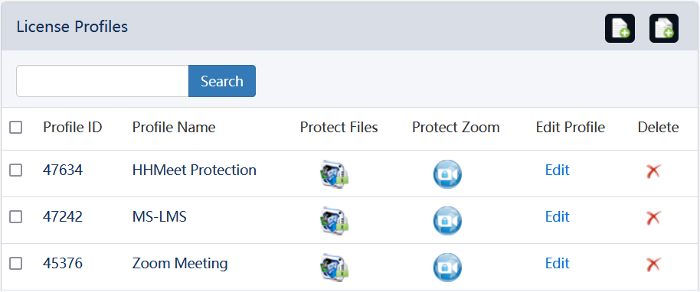Open Protect Zoom for Zoom Meeting profile

[447, 267]
